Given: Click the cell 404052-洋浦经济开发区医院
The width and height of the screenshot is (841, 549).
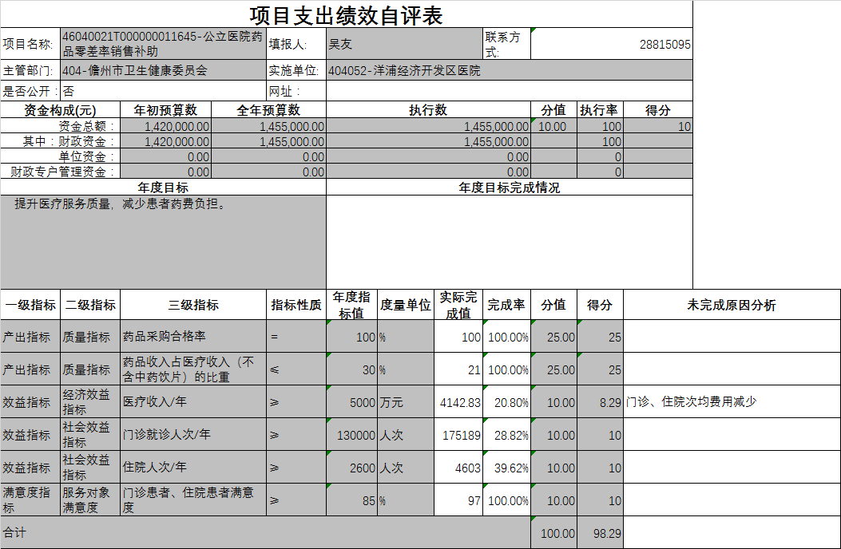Looking at the screenshot, I should (510, 70).
